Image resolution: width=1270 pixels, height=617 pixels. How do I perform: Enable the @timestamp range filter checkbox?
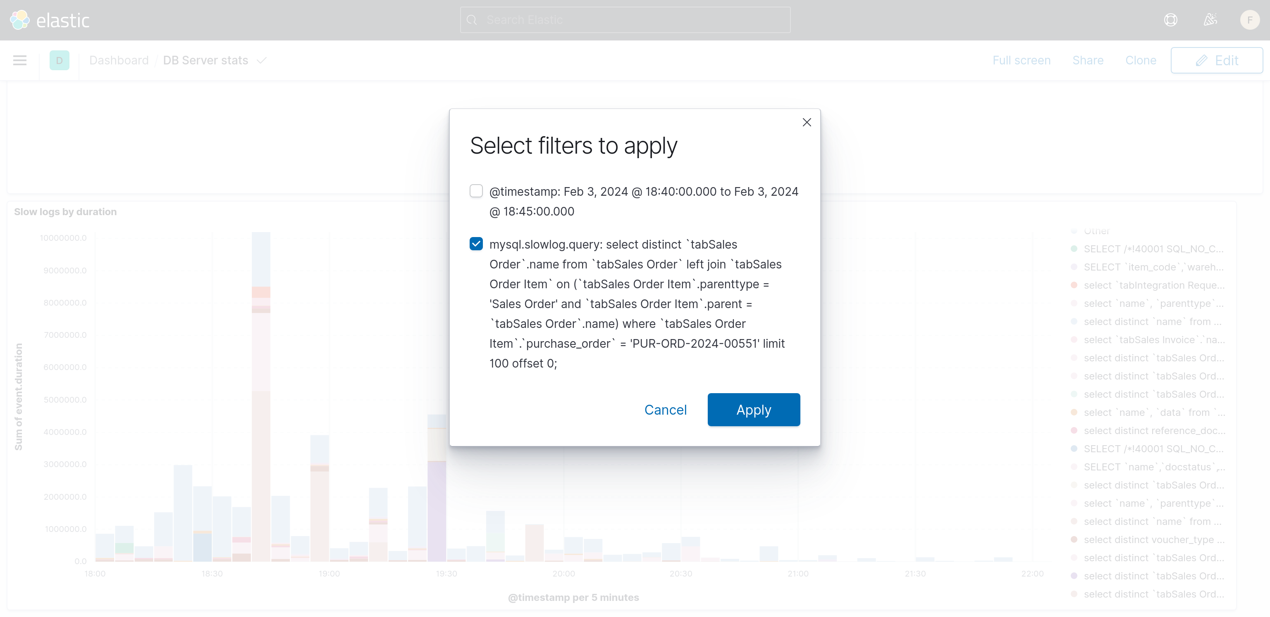[x=476, y=191]
